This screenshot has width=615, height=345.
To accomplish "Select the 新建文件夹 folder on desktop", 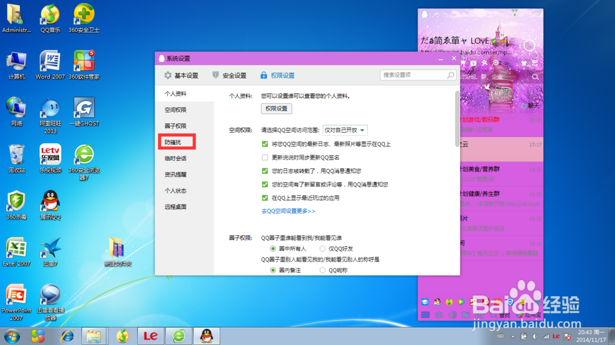I will [117, 252].
